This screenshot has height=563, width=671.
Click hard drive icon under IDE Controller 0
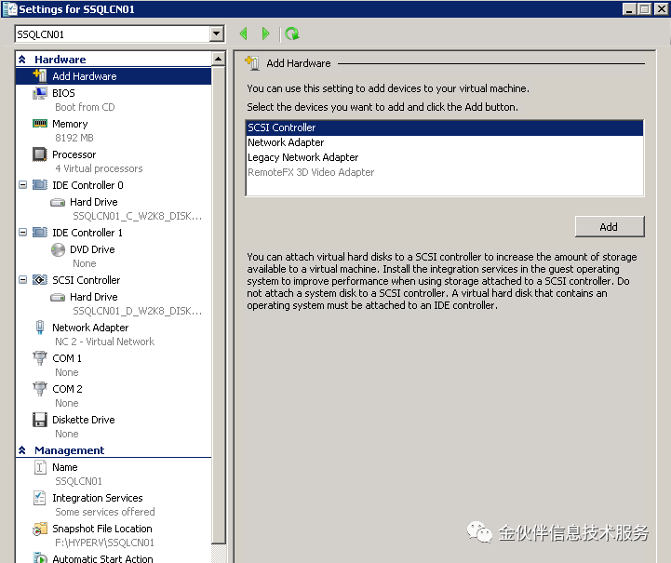coord(58,202)
